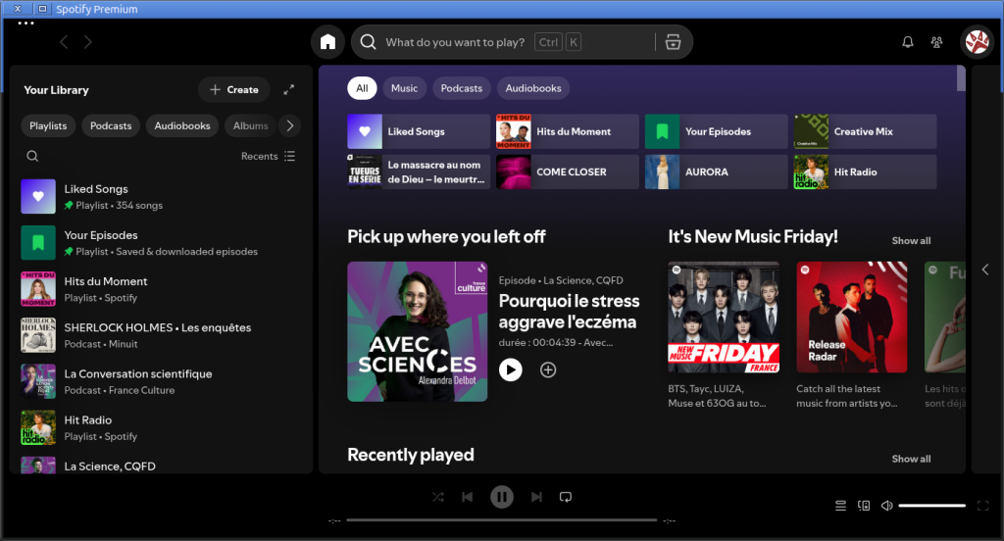Open the Recents sort dropdown

click(268, 156)
